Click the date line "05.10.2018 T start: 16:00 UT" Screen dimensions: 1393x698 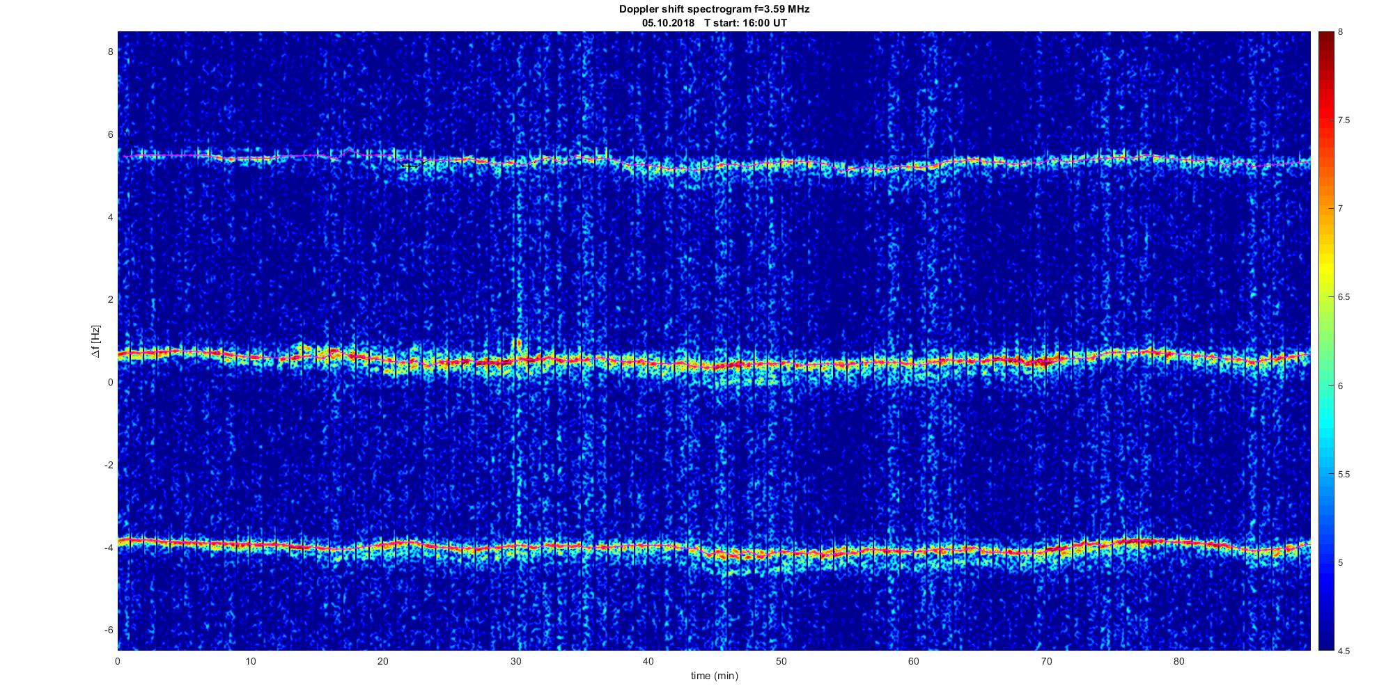coord(715,23)
